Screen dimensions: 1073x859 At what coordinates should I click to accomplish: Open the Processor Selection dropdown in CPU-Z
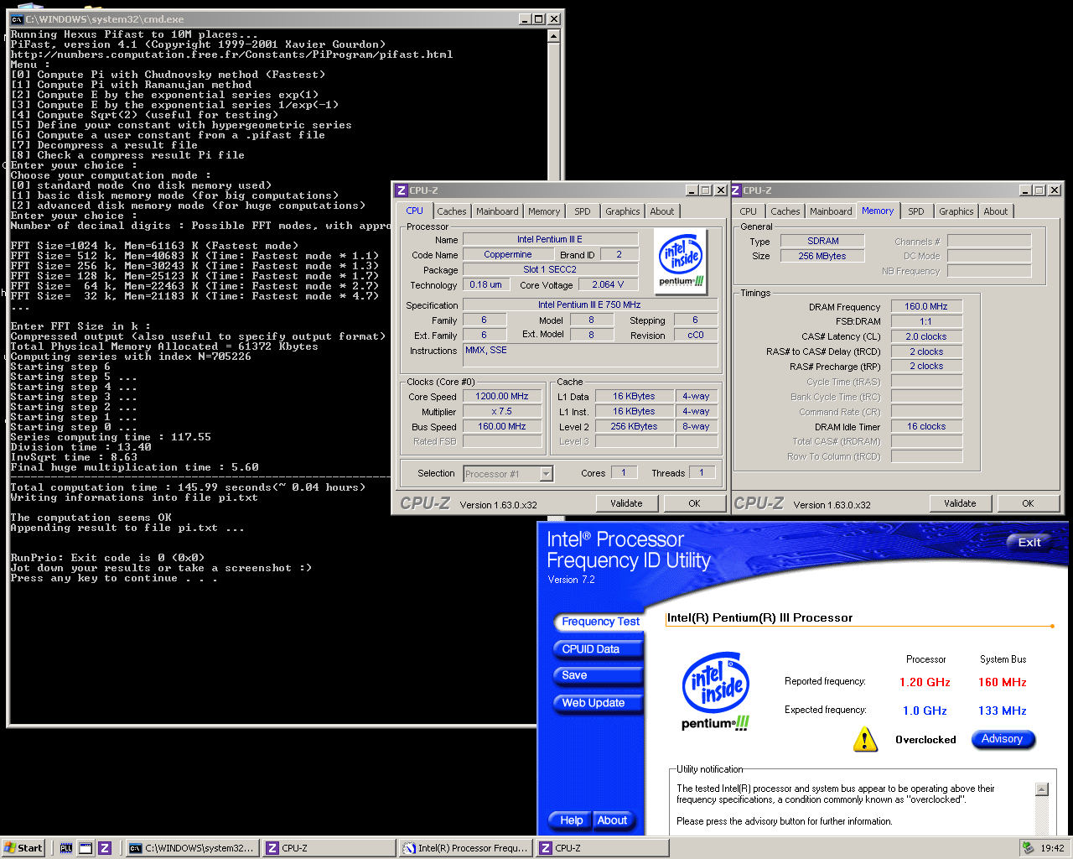tap(546, 474)
